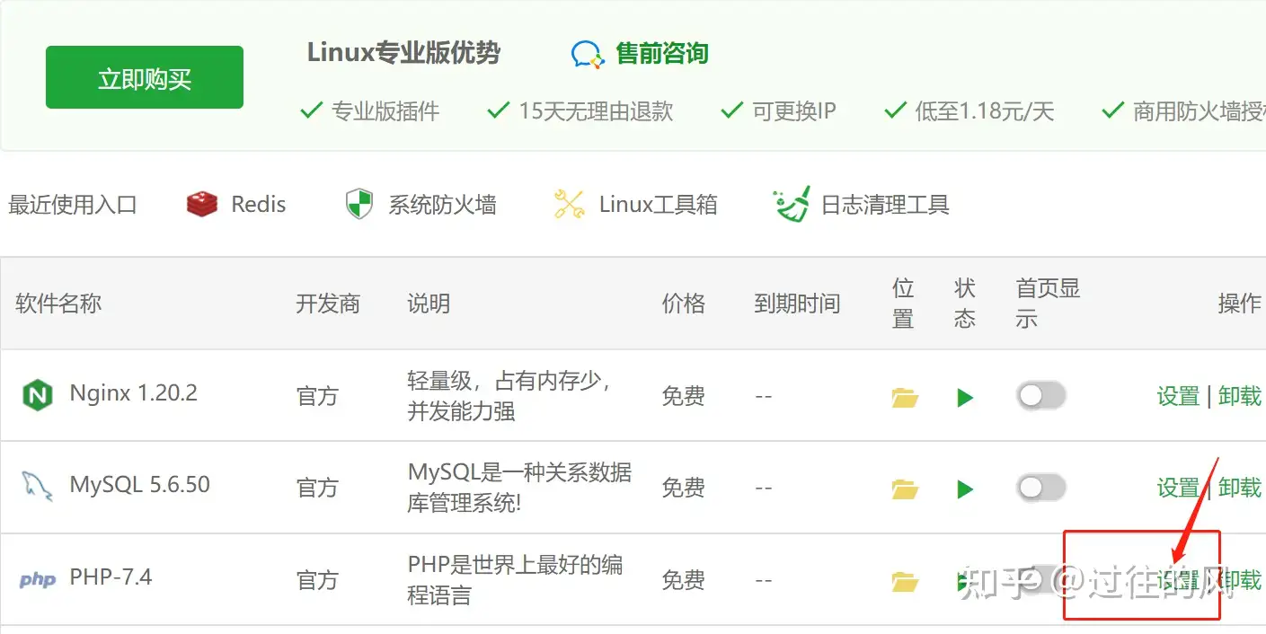Viewport: 1266px width, 634px height.
Task: Open 设置 for MySQL 5.6.50
Action: point(1178,488)
